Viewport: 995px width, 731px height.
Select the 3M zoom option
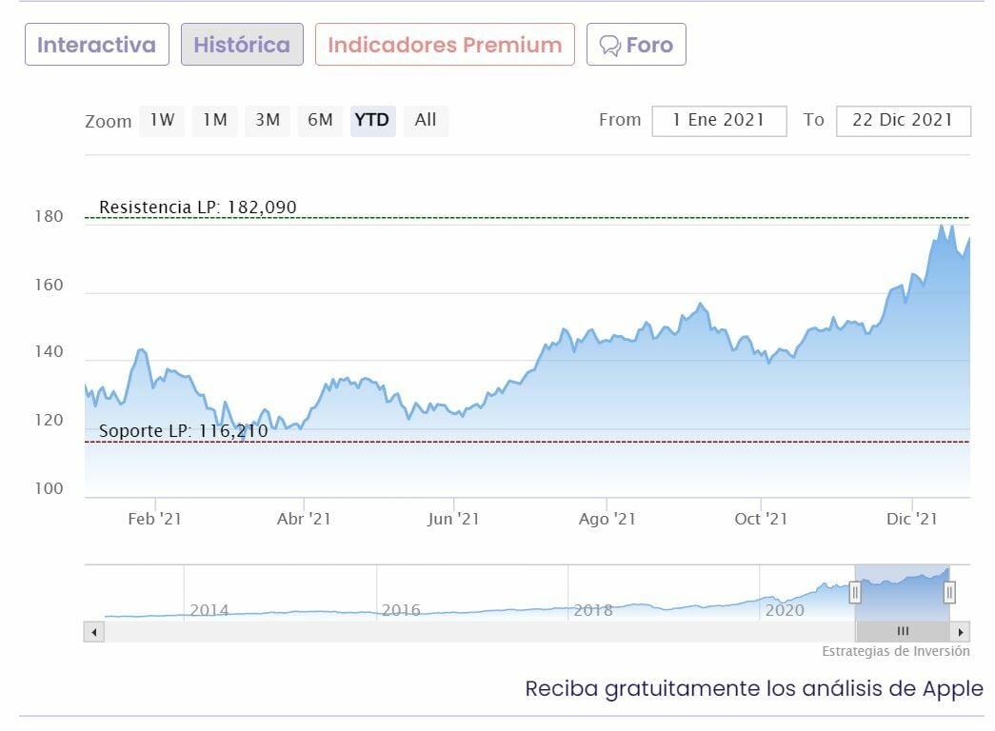268,120
